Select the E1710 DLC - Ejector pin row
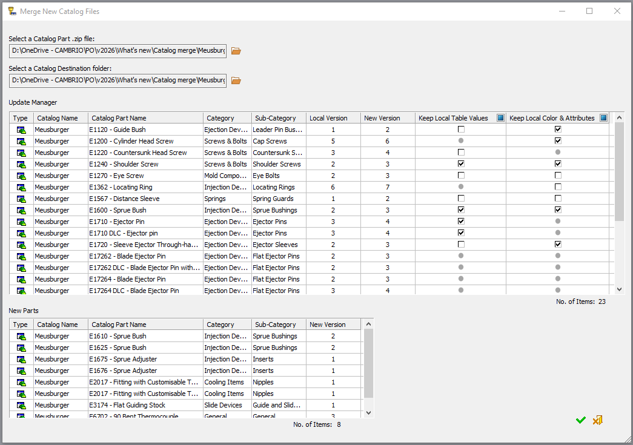633x445 pixels. [x=145, y=233]
